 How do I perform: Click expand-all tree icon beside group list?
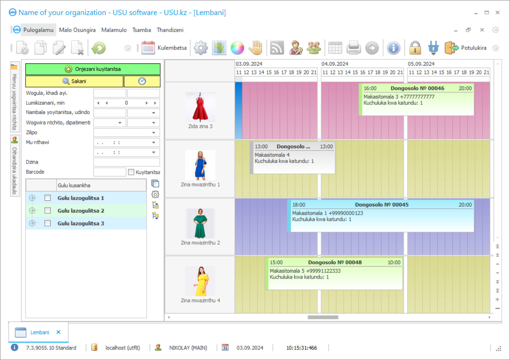tap(155, 205)
